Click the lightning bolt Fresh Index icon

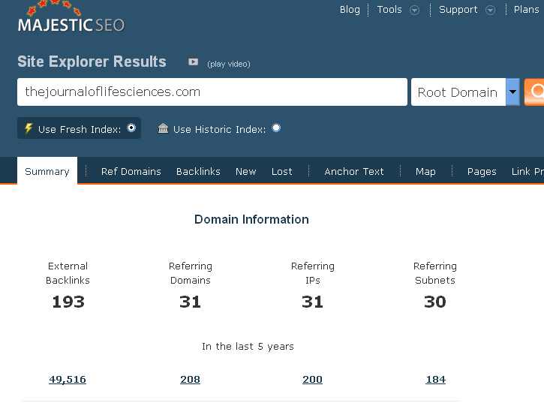point(29,128)
